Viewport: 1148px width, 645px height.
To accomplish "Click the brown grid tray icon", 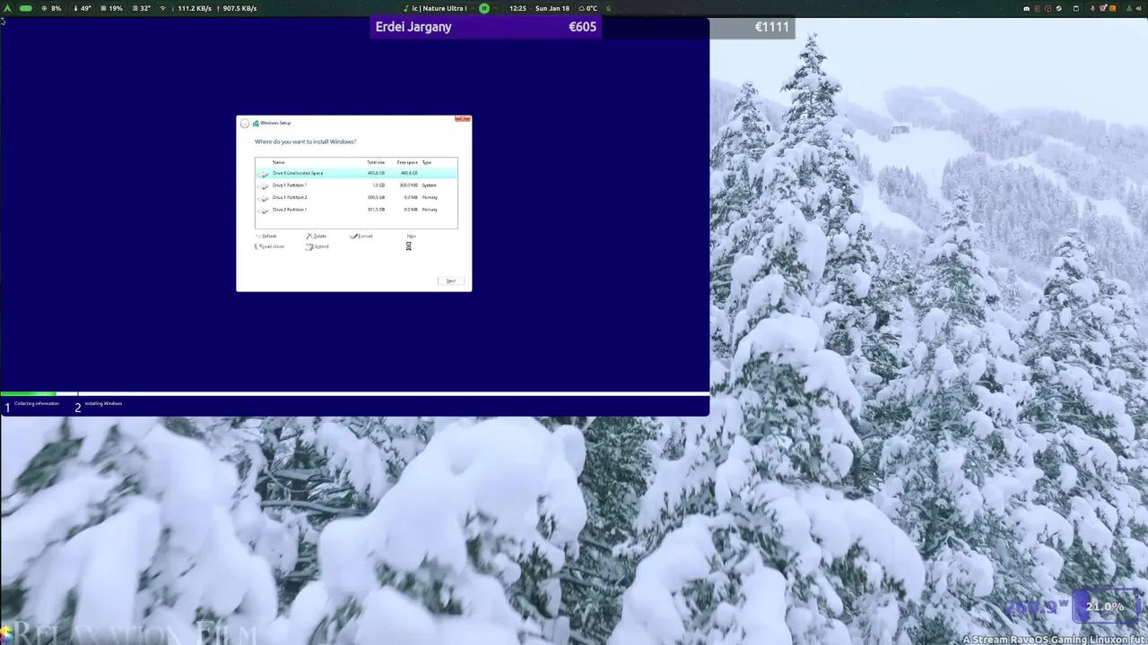I will pos(1037,8).
